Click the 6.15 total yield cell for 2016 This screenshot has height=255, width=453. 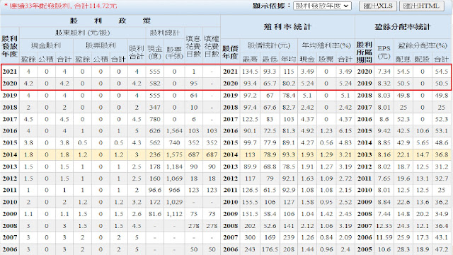click(x=345, y=131)
